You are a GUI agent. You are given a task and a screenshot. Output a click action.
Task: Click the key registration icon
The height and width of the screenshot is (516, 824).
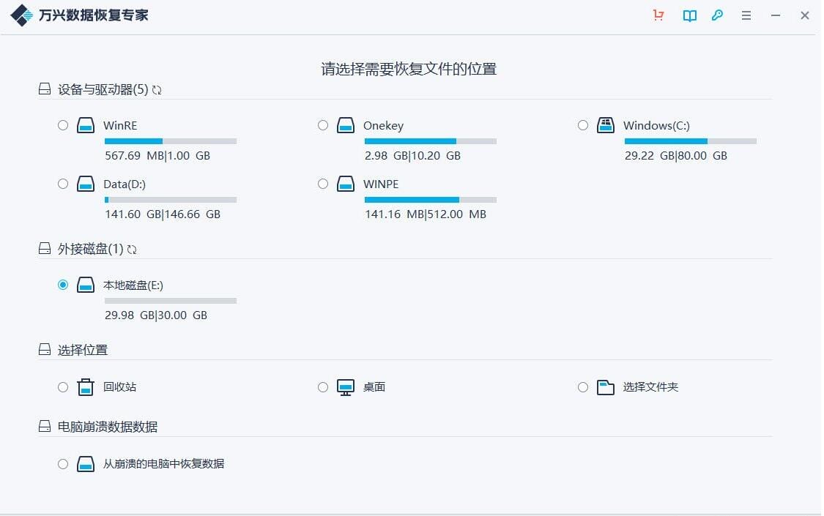point(718,15)
